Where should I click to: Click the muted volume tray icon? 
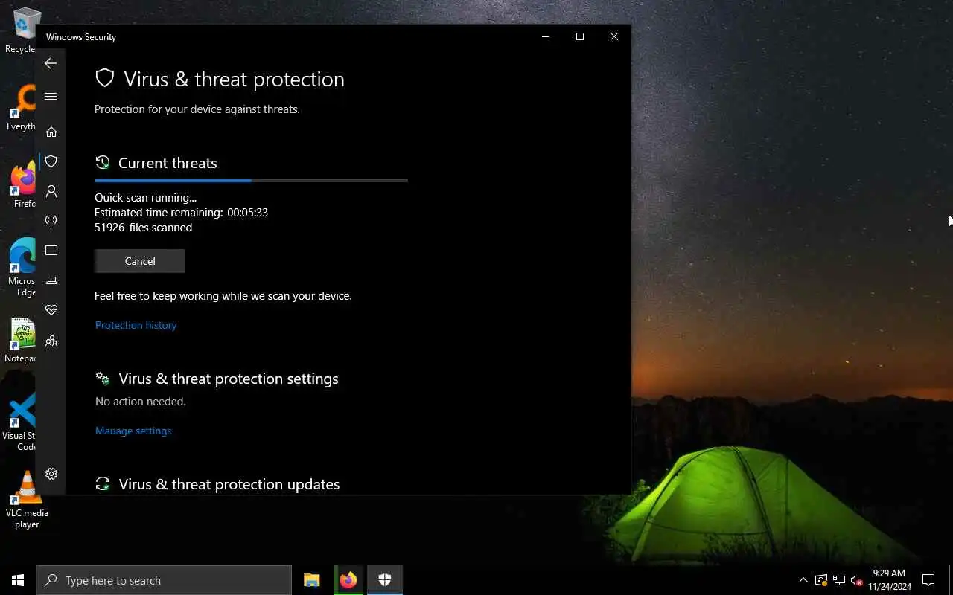click(857, 580)
